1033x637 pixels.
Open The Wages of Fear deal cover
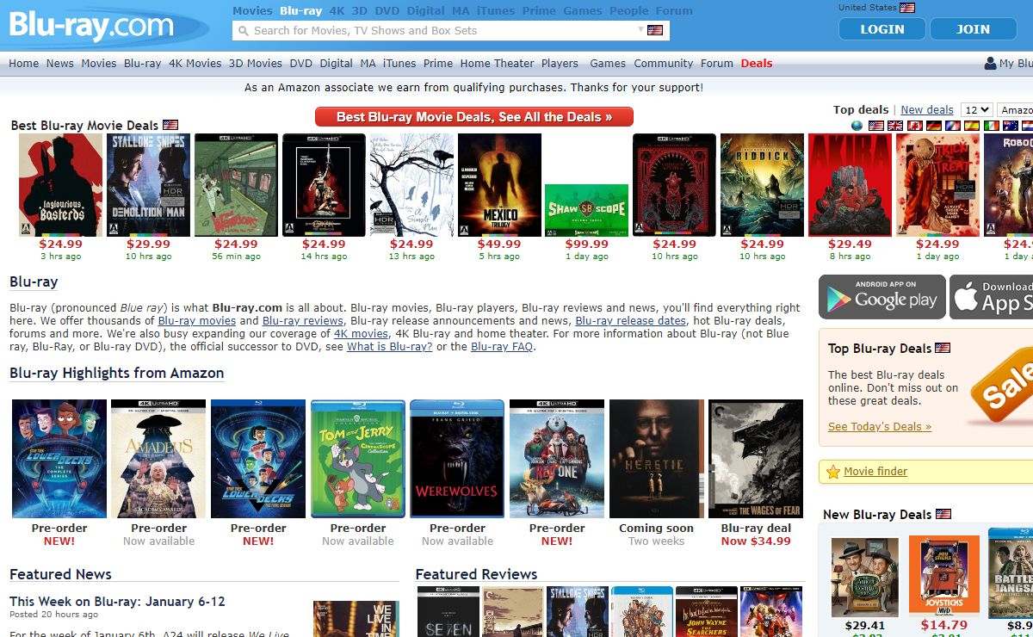(x=756, y=459)
